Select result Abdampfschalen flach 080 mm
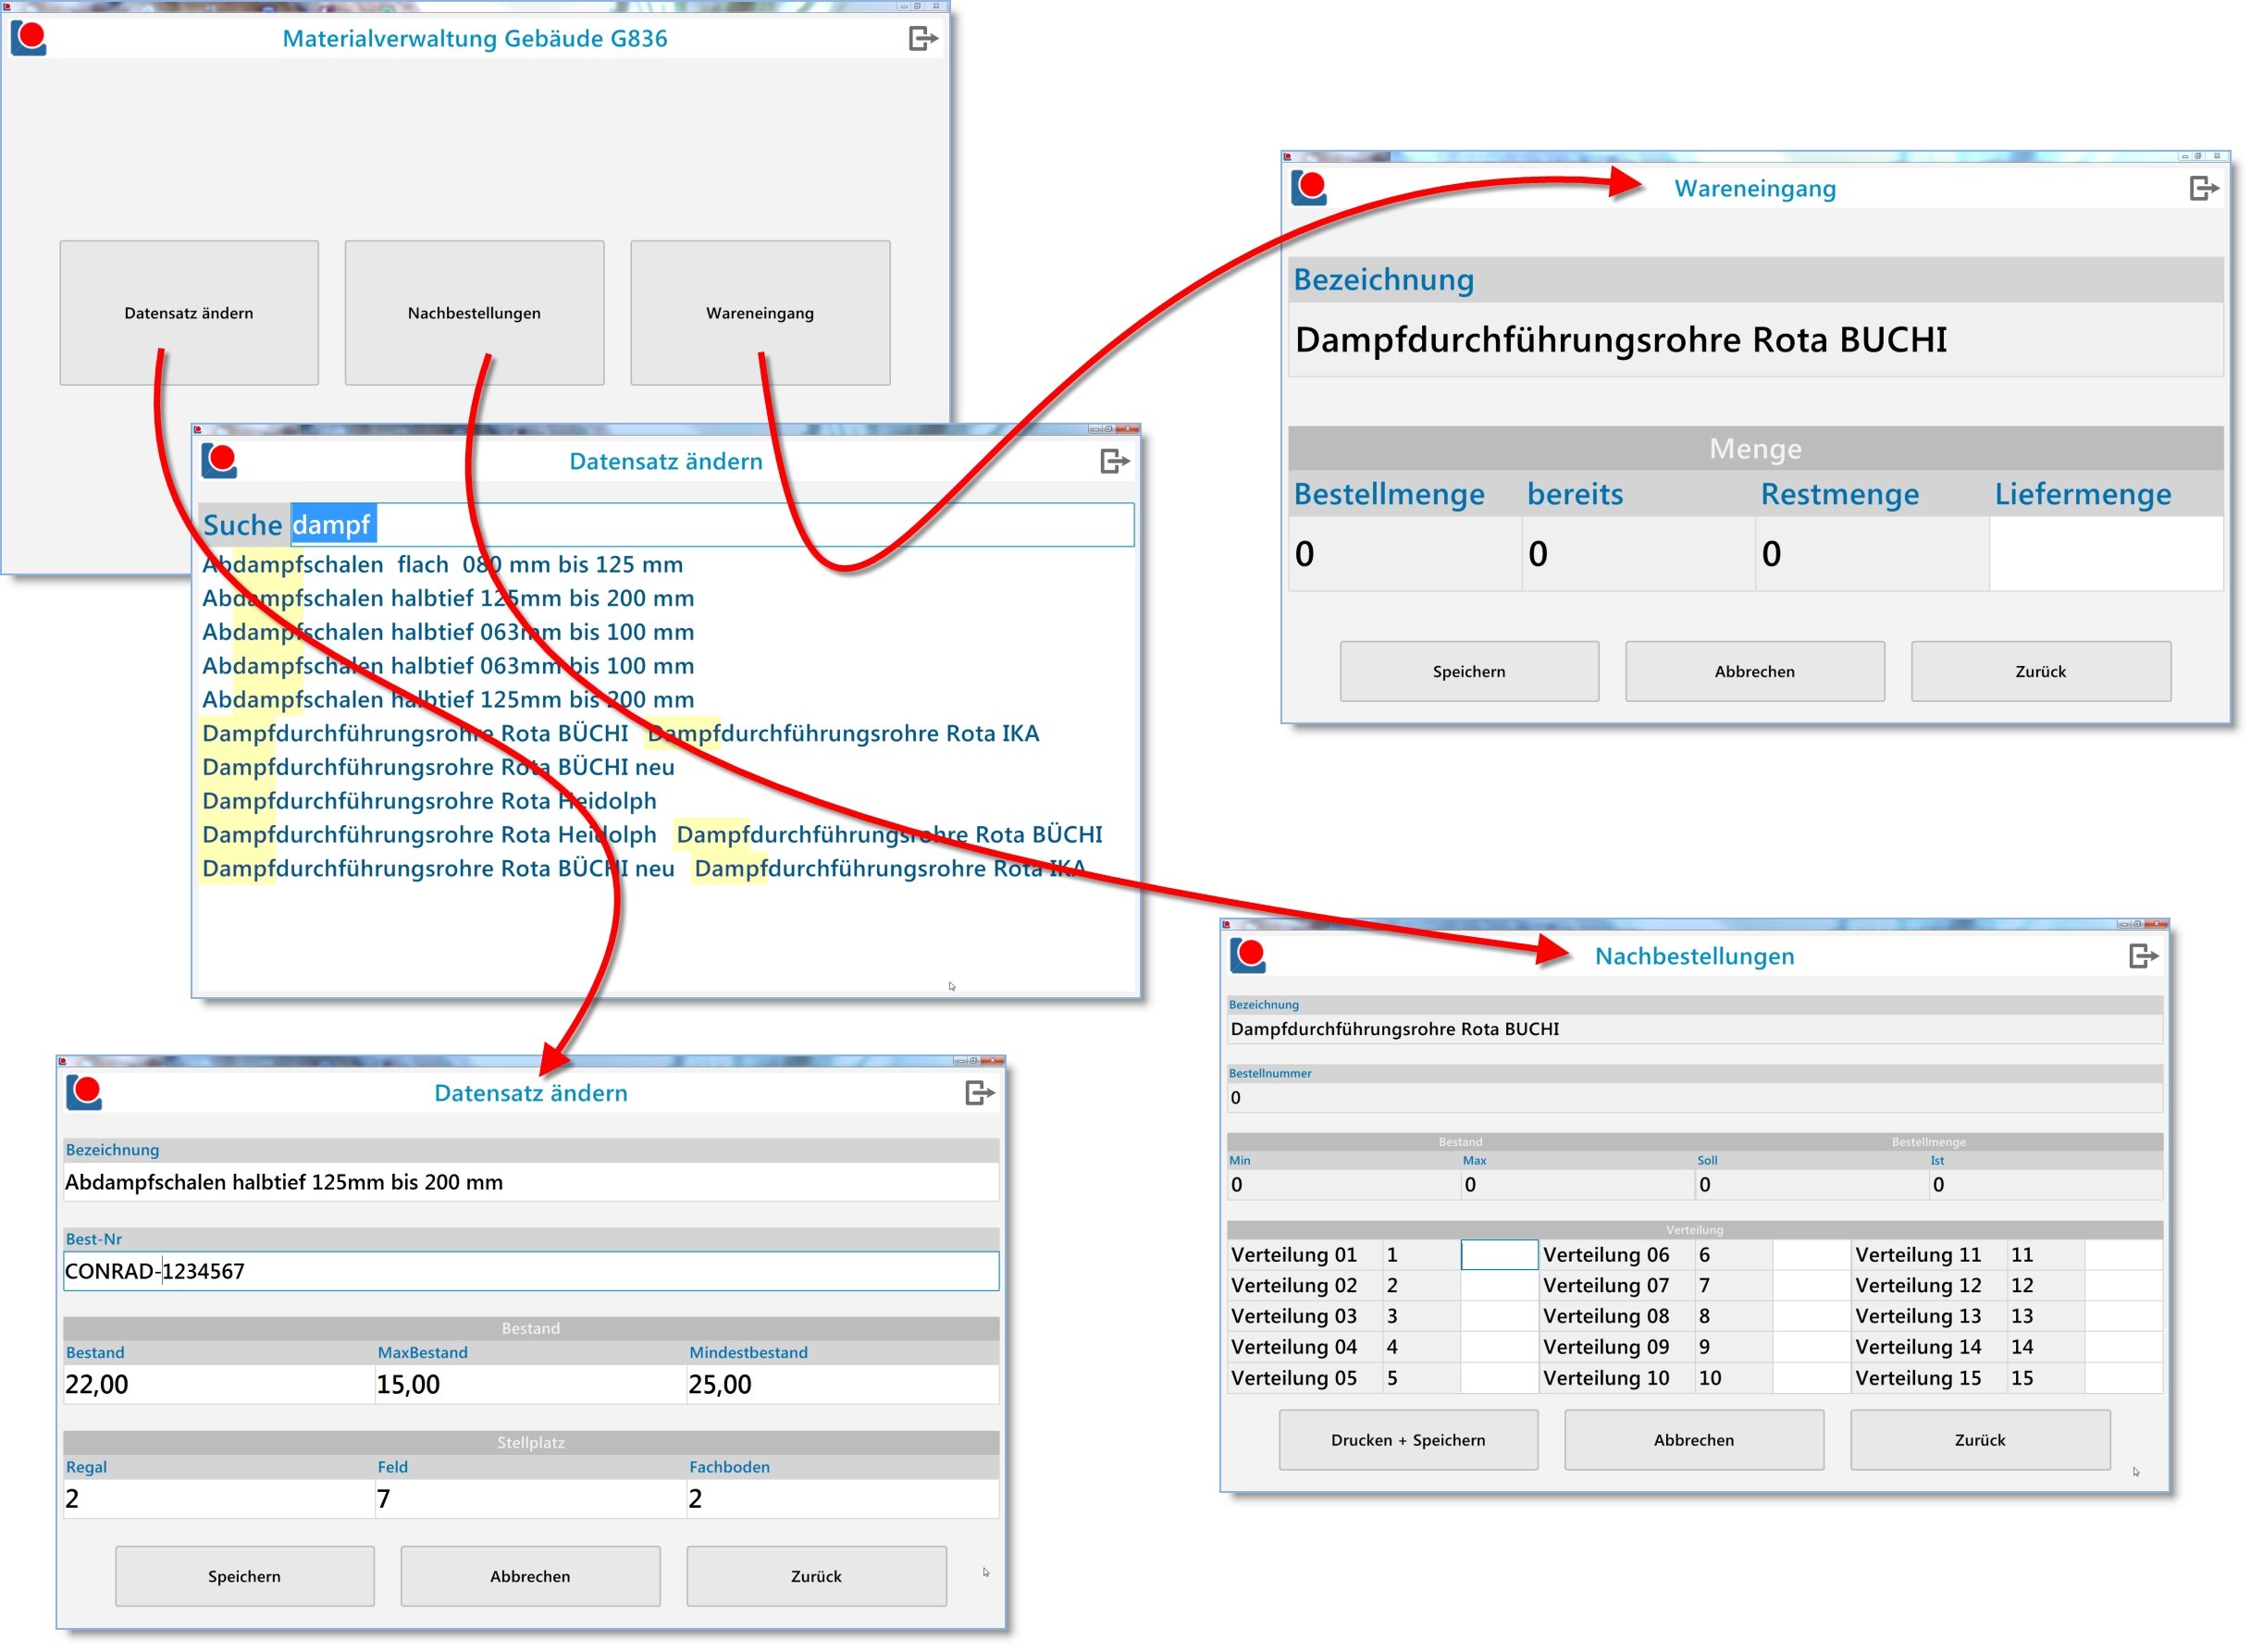 442,565
